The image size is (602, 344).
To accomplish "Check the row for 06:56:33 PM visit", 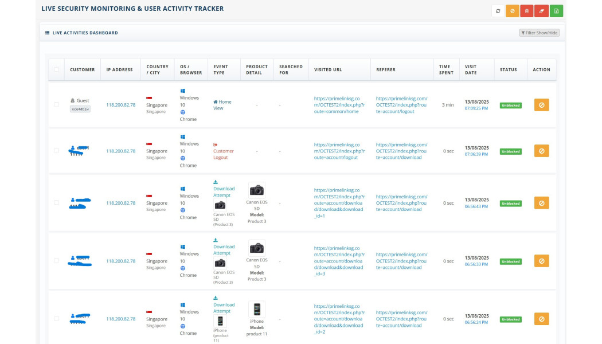I will tap(56, 261).
